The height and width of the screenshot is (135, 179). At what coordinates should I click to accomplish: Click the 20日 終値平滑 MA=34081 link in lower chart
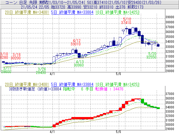[27, 84]
